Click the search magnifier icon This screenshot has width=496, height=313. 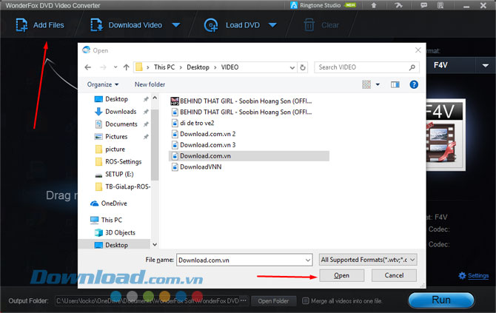click(412, 67)
